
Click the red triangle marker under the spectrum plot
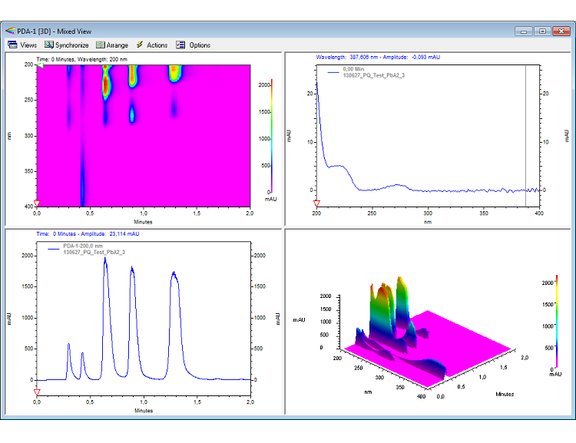[x=316, y=204]
